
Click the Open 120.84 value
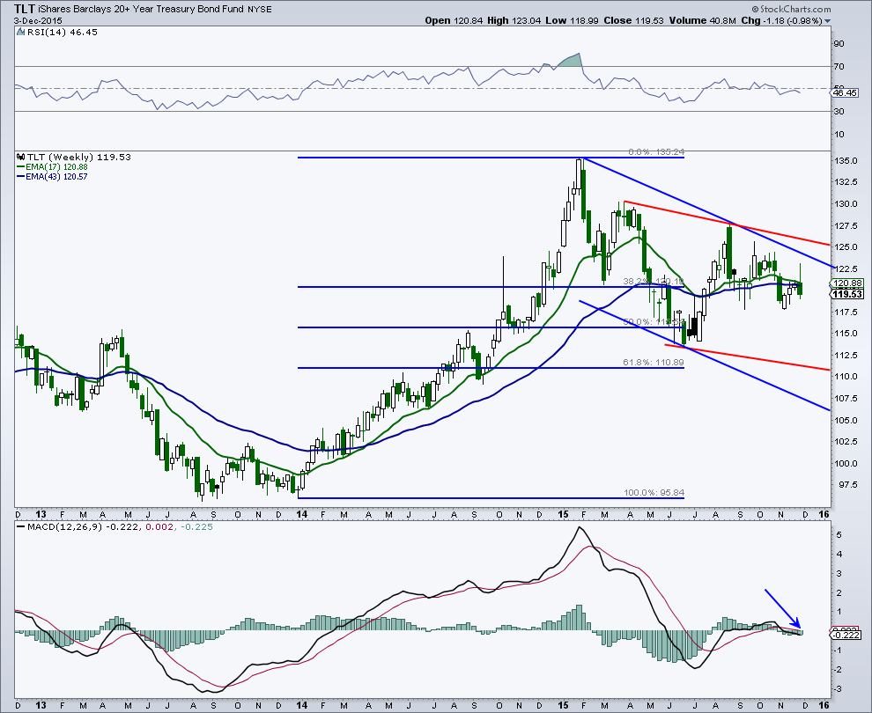tap(454, 20)
